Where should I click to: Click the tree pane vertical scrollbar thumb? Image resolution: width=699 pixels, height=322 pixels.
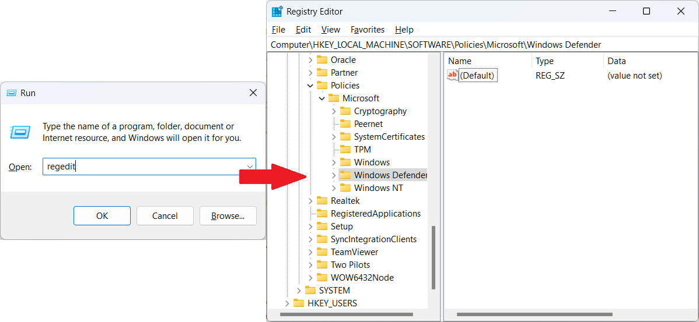click(x=432, y=258)
